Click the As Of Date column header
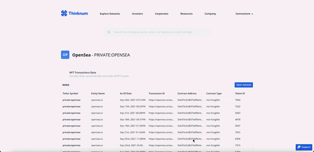Screen dimensions: 314x152 click(x=126, y=93)
